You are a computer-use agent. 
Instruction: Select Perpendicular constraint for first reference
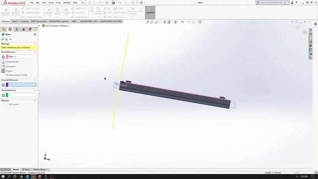pyautogui.click(x=3, y=62)
